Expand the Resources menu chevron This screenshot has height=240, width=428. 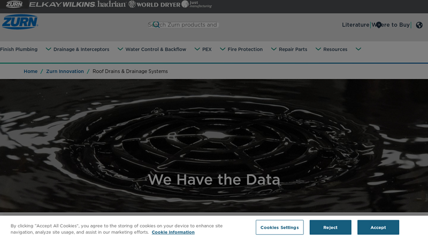point(358,49)
